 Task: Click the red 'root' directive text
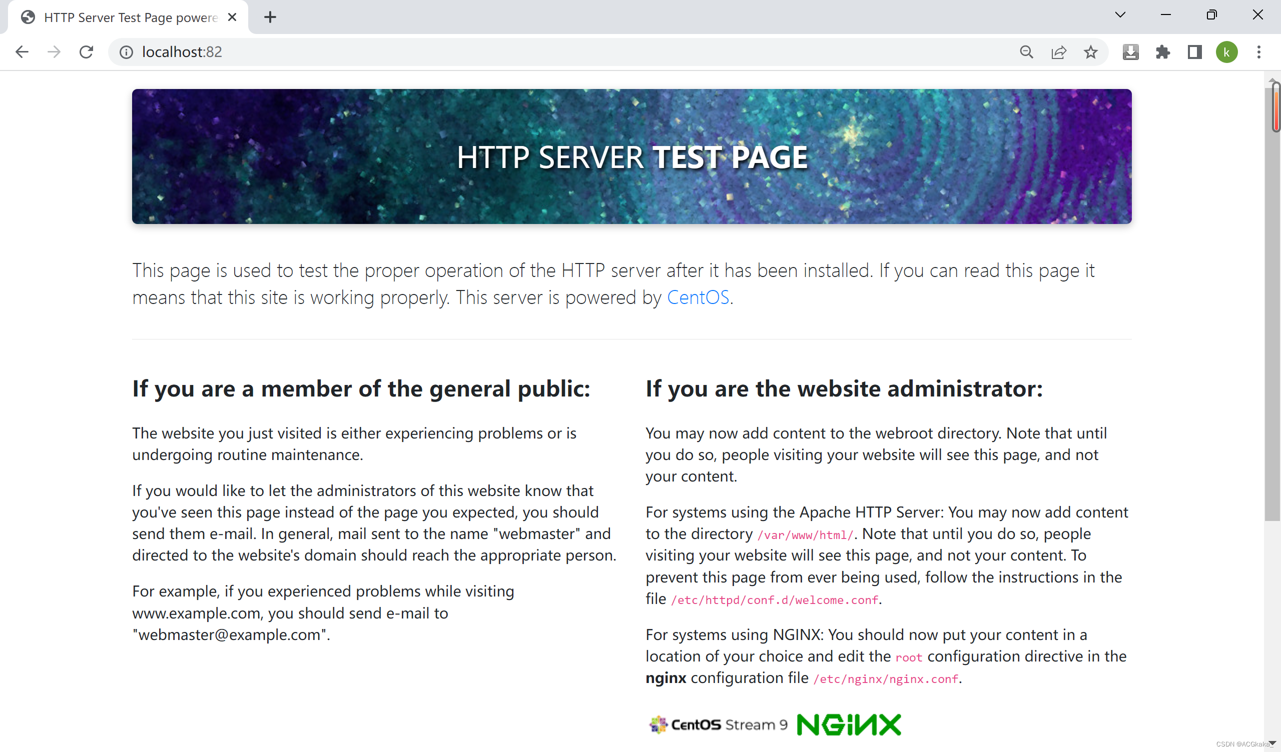click(x=908, y=657)
